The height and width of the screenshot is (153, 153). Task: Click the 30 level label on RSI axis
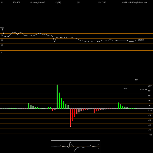2,45
